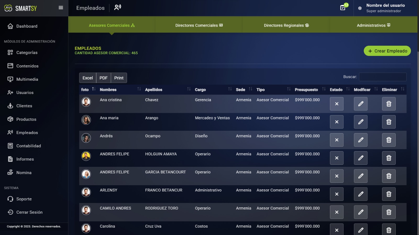Click the Buscar search field
The height and width of the screenshot is (235, 419).
[x=382, y=77]
